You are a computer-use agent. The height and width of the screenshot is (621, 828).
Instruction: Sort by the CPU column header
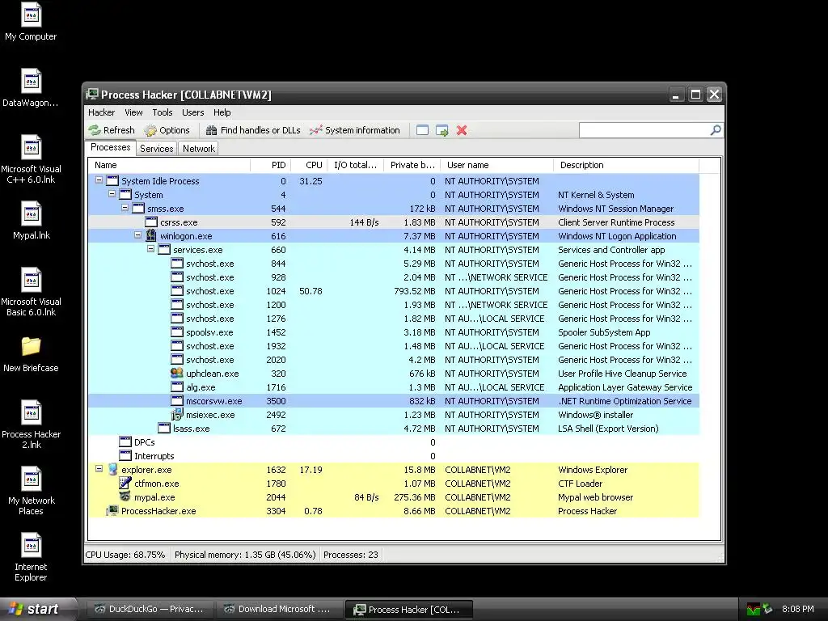309,165
